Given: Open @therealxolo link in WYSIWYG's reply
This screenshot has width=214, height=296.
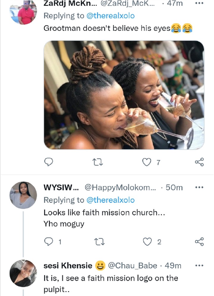Looking at the screenshot, I should [110, 200].
